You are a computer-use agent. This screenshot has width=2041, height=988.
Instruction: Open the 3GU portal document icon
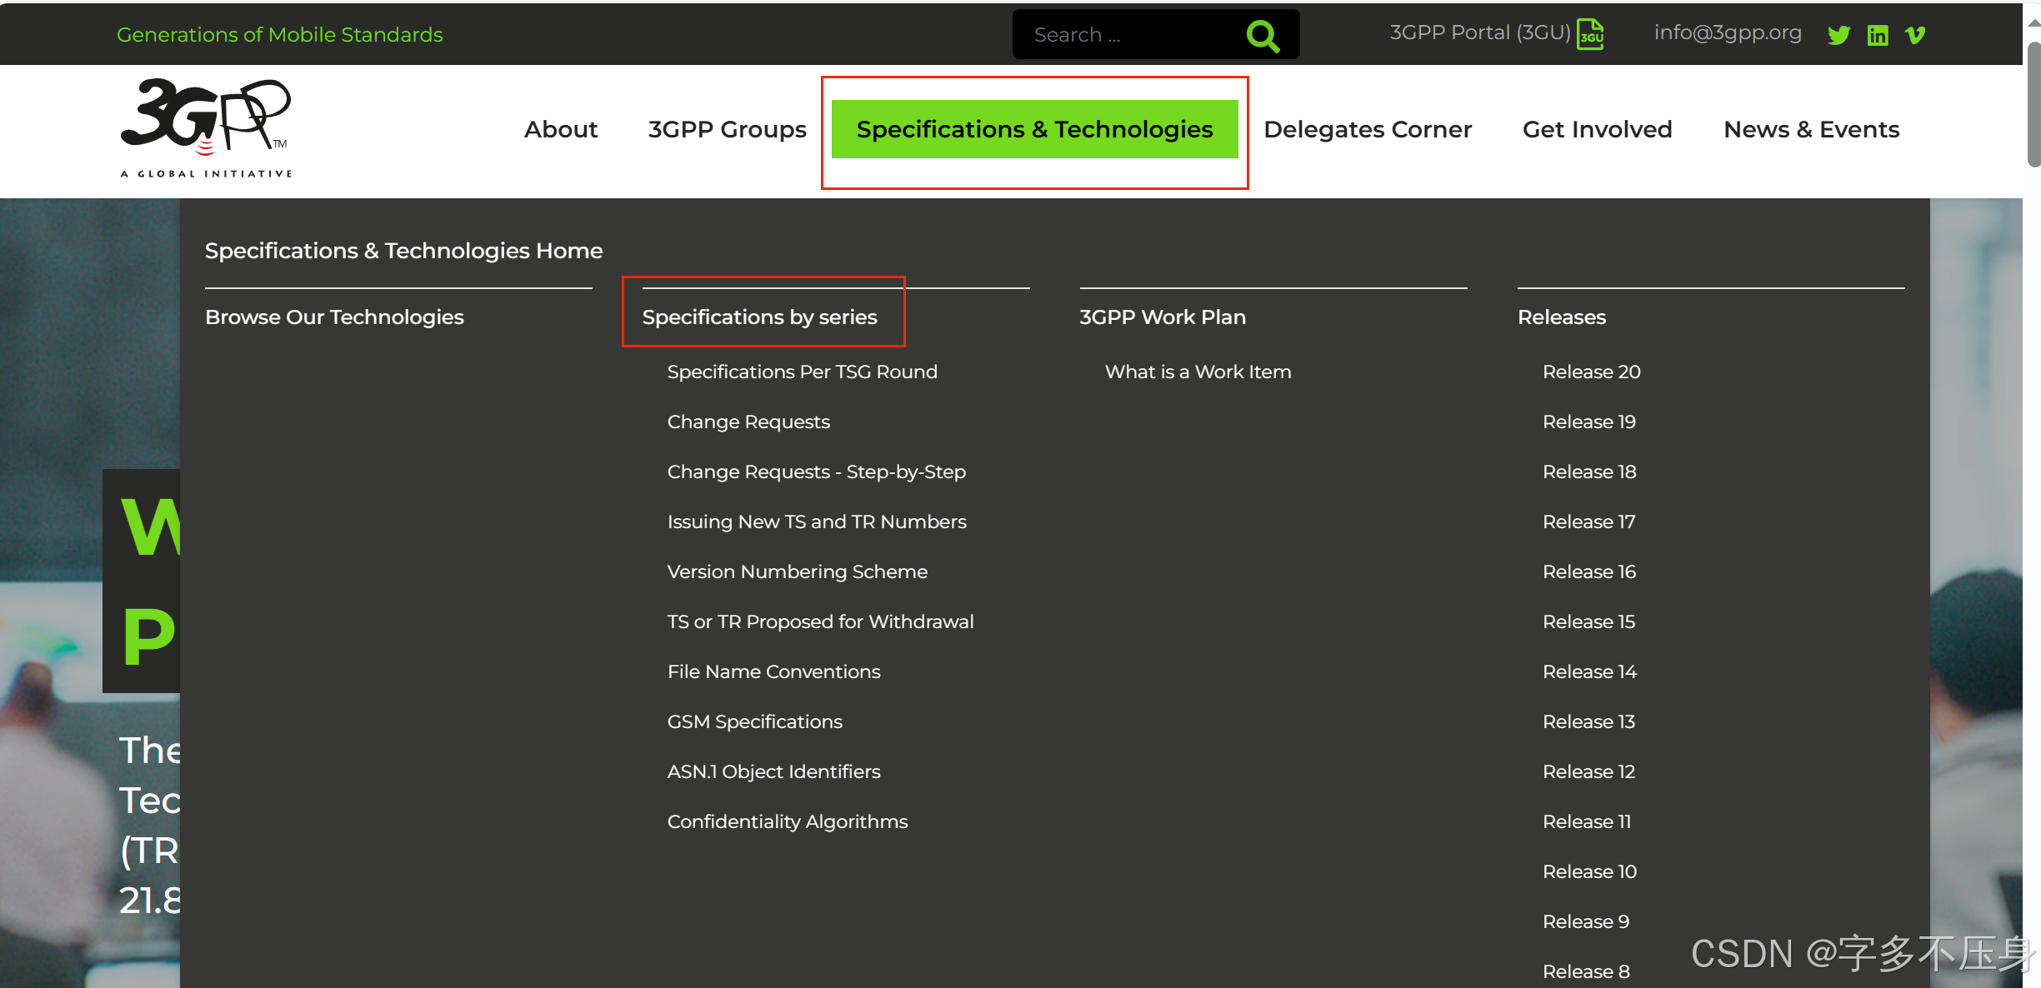pyautogui.click(x=1590, y=34)
